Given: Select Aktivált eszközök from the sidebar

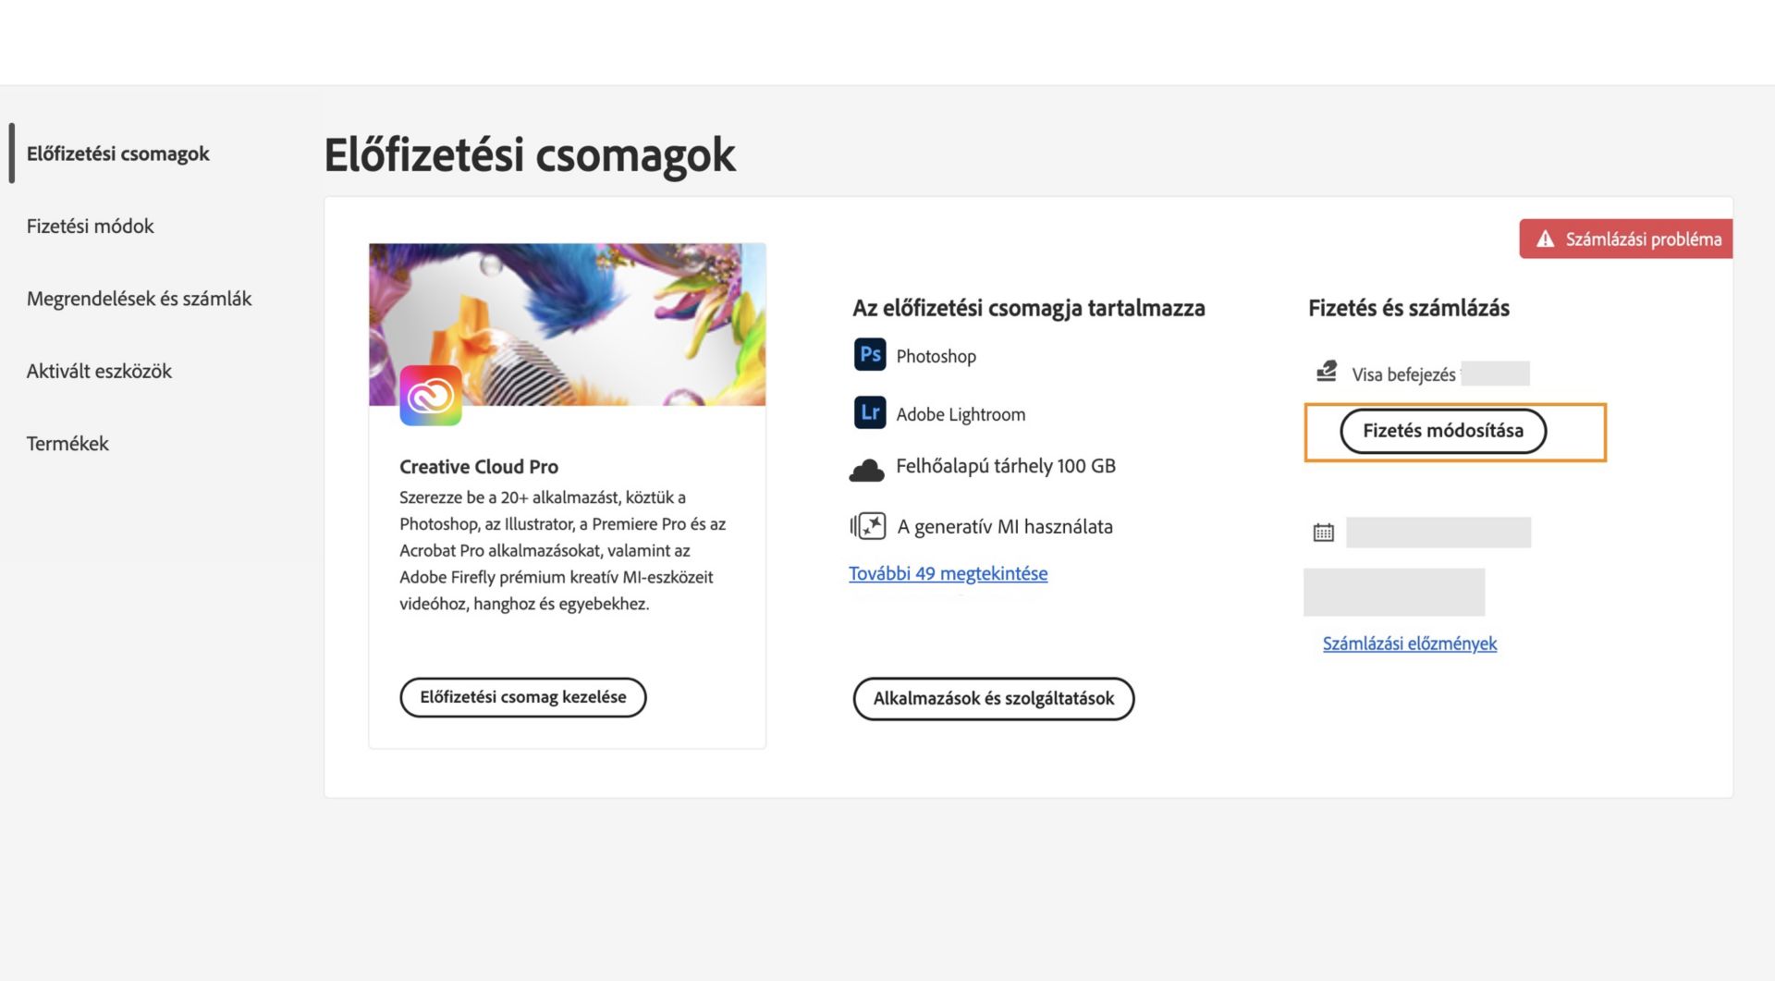Looking at the screenshot, I should [98, 371].
